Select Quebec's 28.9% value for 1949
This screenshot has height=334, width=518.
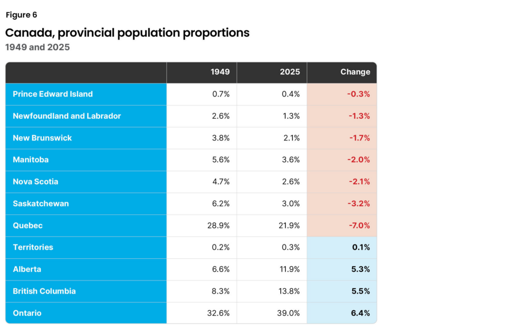click(x=219, y=225)
